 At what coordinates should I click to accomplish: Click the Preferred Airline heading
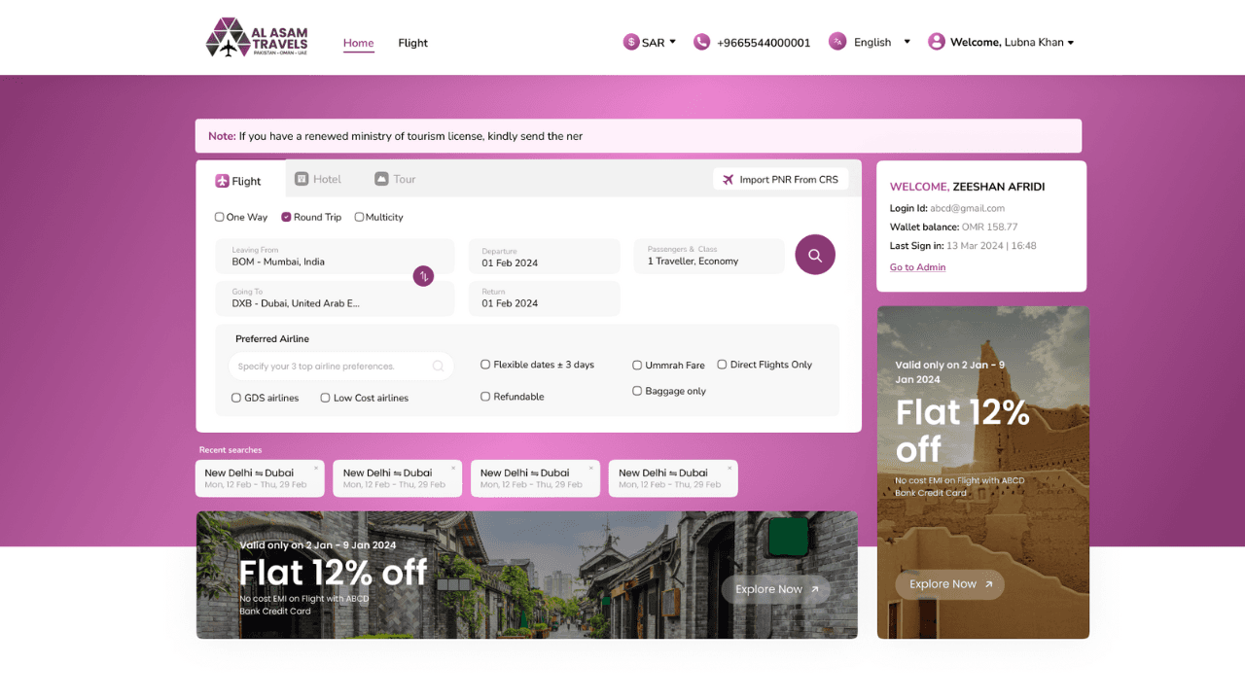pyautogui.click(x=272, y=339)
